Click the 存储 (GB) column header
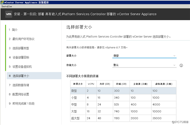Viewport: 190px width, 125px height. click(x=121, y=84)
